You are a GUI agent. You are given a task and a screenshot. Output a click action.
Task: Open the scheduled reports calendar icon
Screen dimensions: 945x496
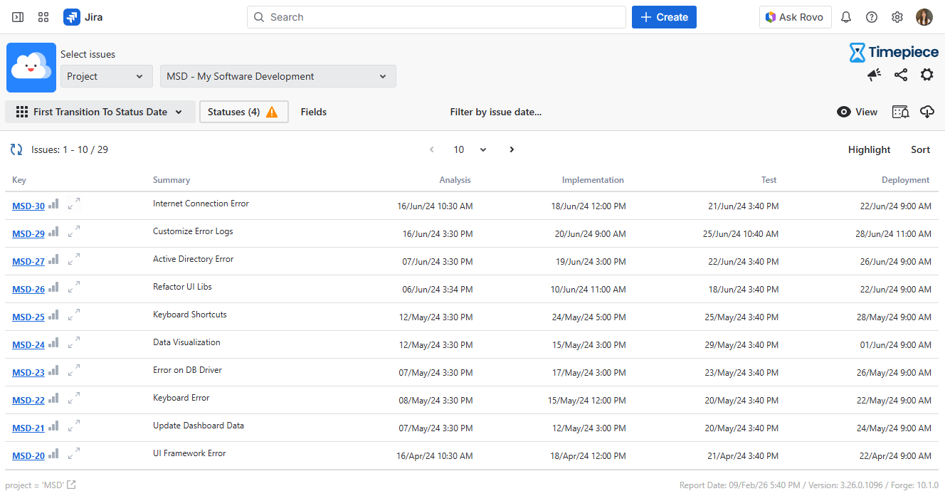point(900,112)
